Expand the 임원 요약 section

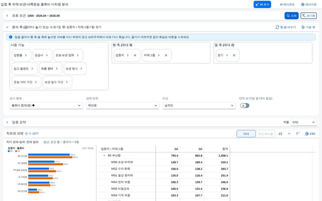(x=7, y=122)
